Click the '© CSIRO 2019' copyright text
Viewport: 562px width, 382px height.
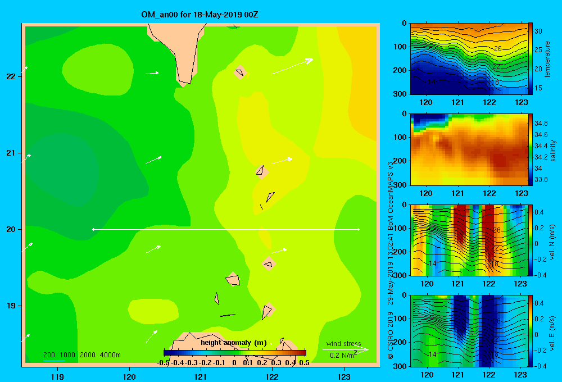click(391, 335)
